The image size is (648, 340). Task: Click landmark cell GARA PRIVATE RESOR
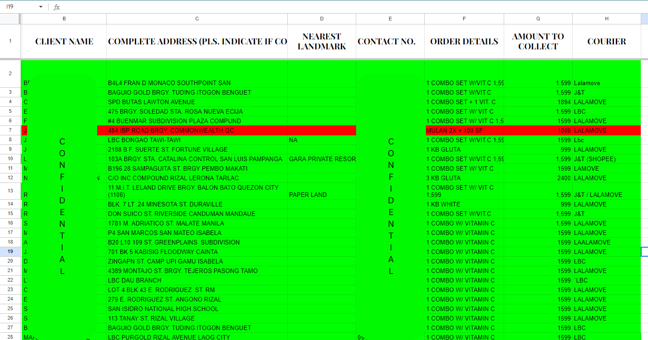(322, 159)
